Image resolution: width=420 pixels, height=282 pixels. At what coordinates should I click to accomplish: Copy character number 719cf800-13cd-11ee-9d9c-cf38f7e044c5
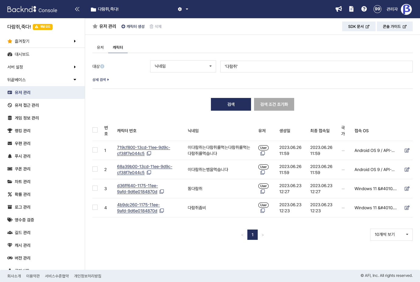[x=149, y=153]
